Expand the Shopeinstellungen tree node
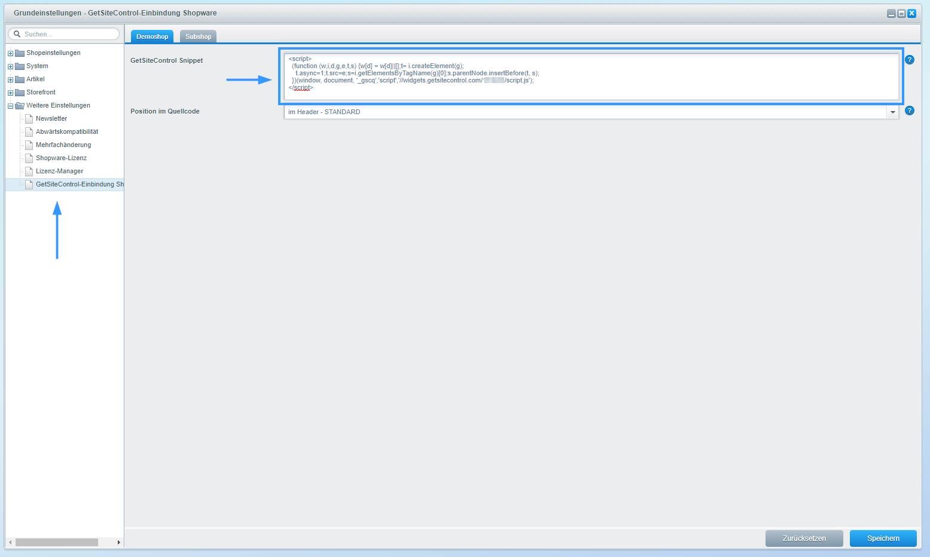This screenshot has width=930, height=557. click(10, 53)
